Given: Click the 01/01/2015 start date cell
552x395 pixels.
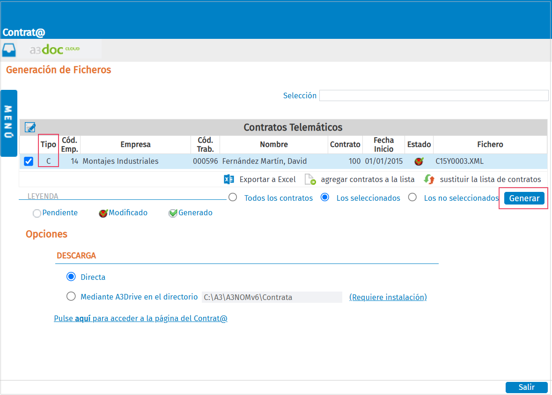Looking at the screenshot, I should coord(384,161).
